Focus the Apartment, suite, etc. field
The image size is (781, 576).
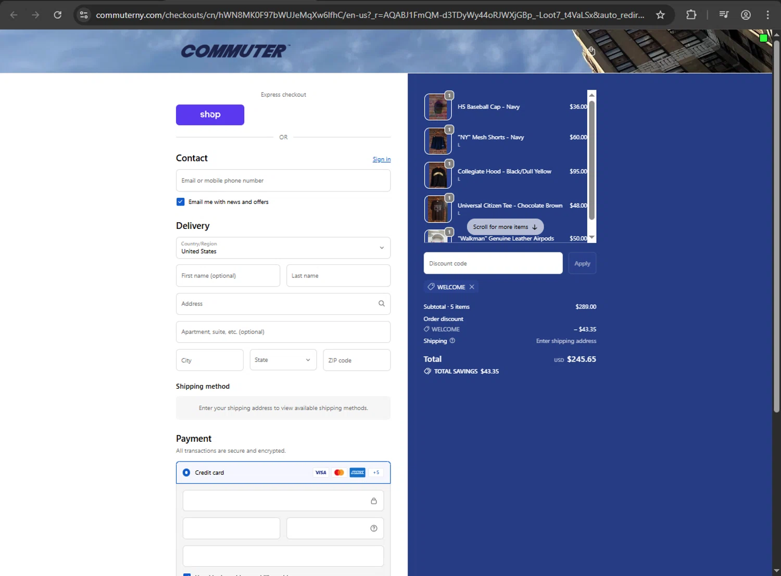point(283,331)
